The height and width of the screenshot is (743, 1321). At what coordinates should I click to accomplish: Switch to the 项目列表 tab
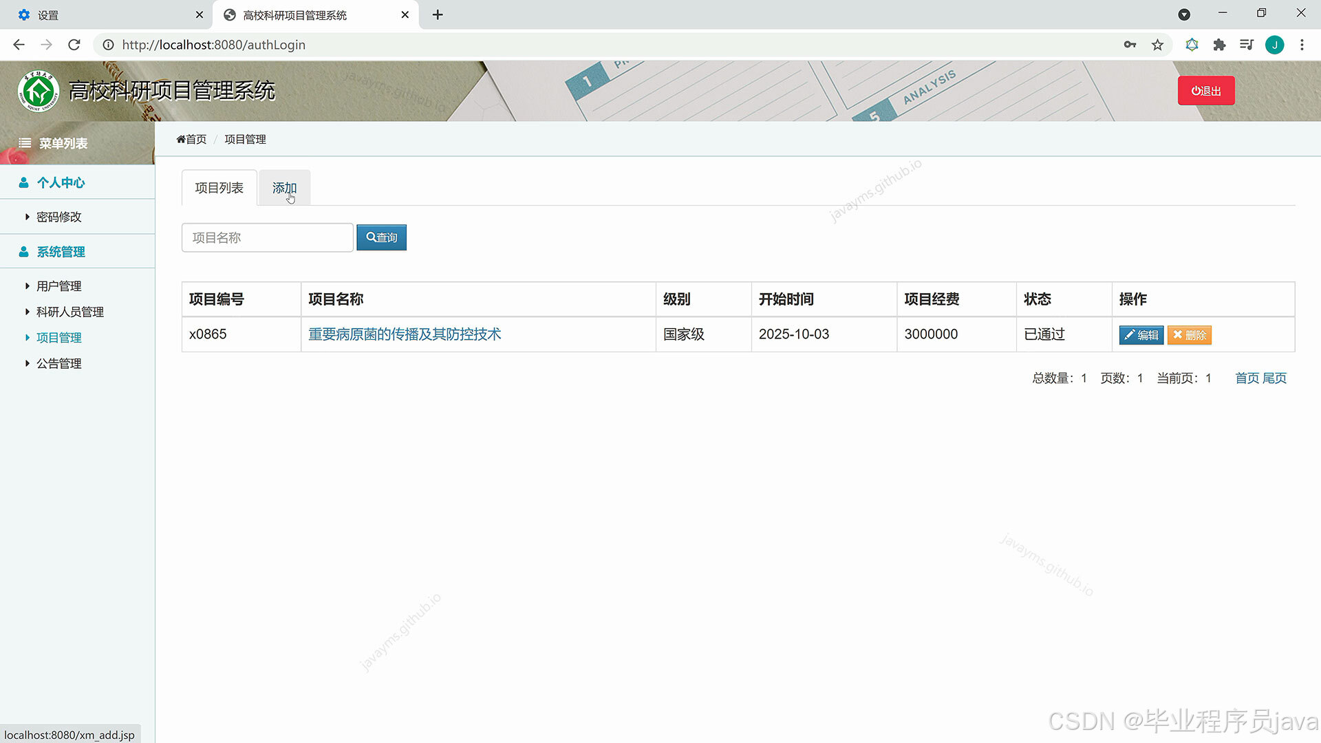coord(219,188)
